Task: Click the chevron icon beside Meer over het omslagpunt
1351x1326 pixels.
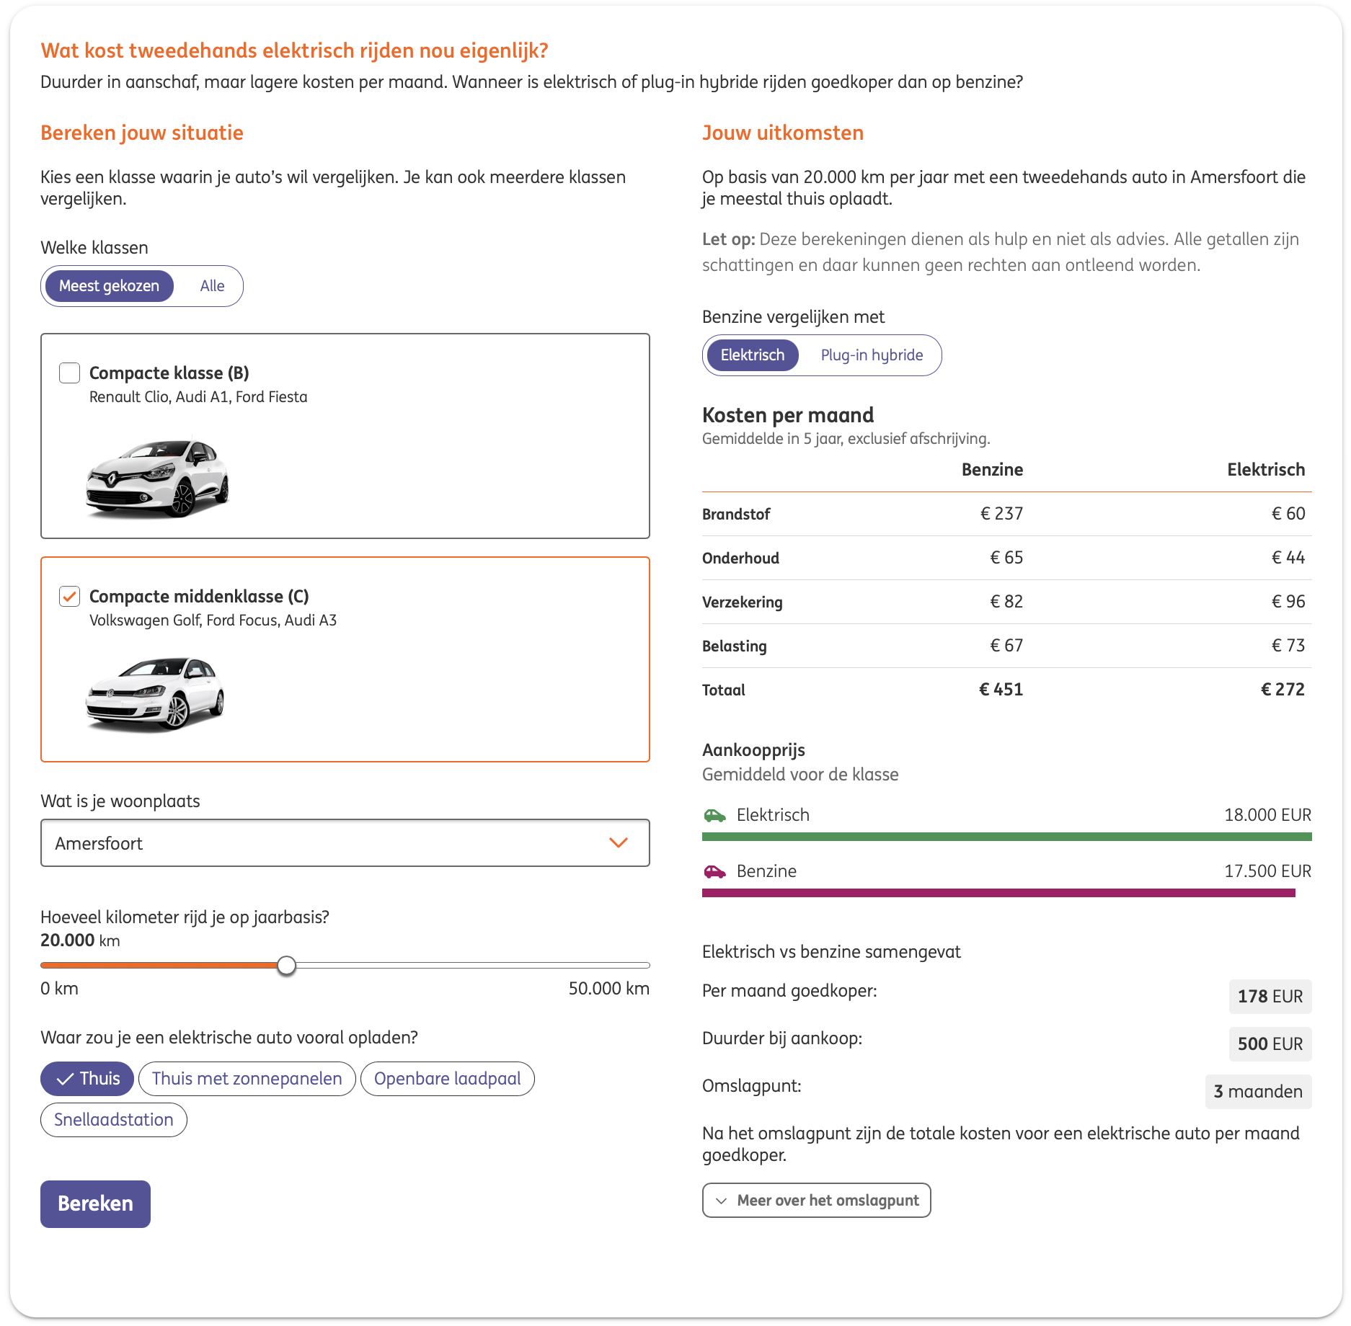Action: 721,1201
